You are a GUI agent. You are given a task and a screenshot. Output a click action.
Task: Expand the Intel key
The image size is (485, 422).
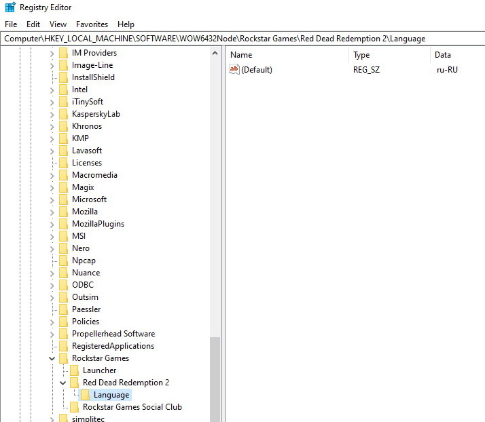[52, 90]
